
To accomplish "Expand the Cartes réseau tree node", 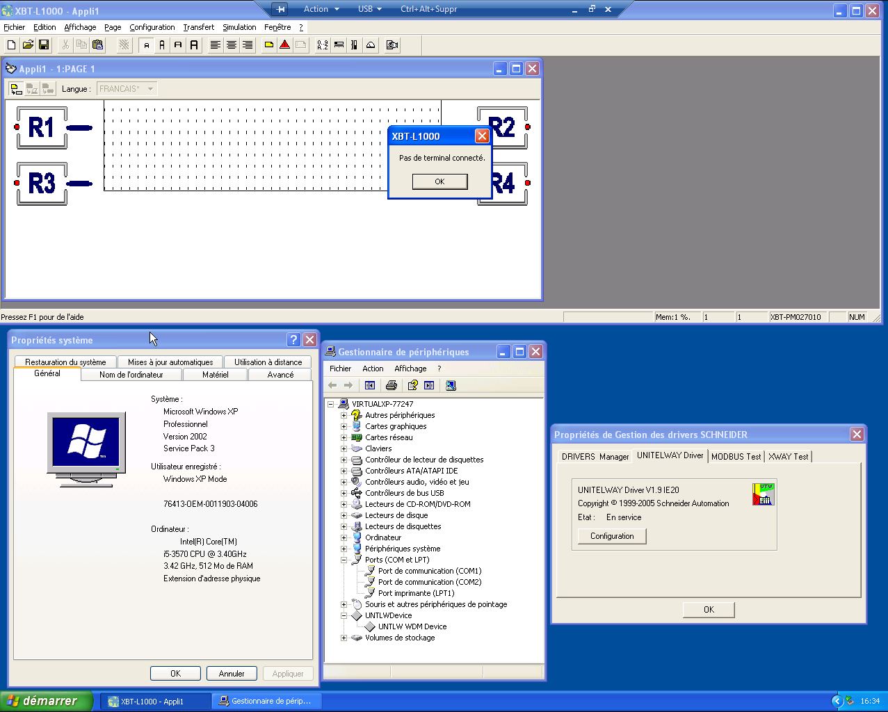I will pos(344,437).
